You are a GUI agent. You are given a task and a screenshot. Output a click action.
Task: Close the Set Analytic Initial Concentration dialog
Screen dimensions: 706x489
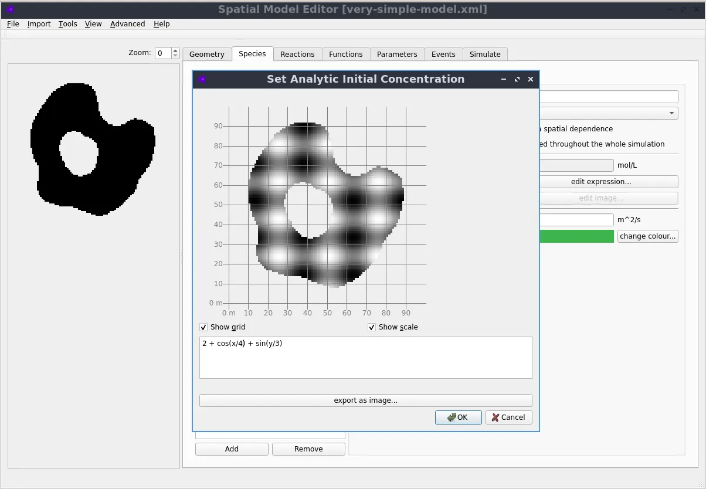[x=531, y=79]
